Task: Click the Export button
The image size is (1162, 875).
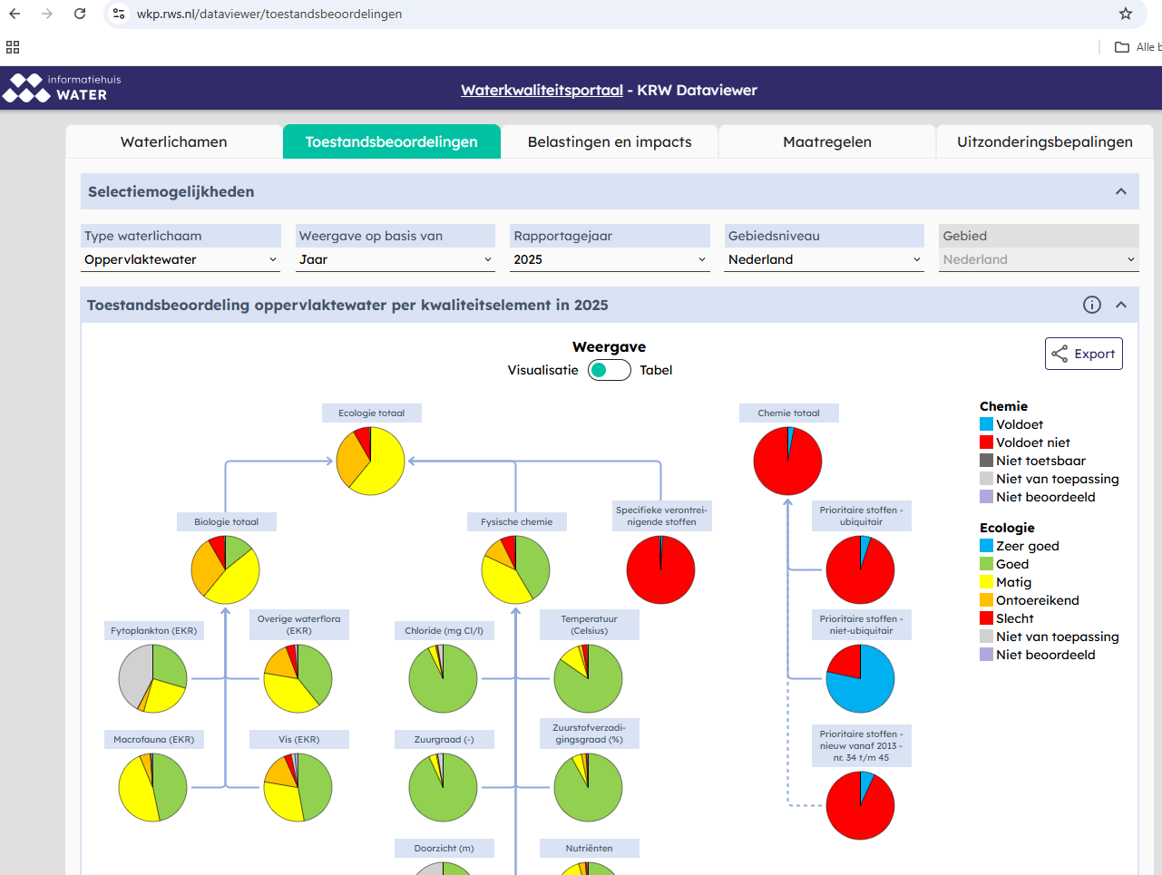Action: pyautogui.click(x=1083, y=354)
